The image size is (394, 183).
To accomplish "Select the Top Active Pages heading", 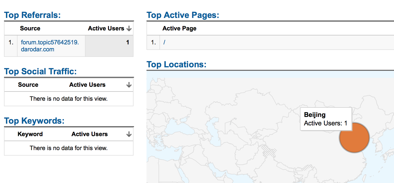I will click(x=183, y=15).
